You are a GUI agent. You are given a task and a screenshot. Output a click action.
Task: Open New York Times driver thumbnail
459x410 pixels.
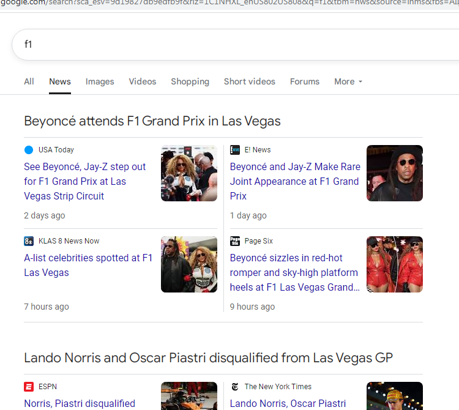395,396
